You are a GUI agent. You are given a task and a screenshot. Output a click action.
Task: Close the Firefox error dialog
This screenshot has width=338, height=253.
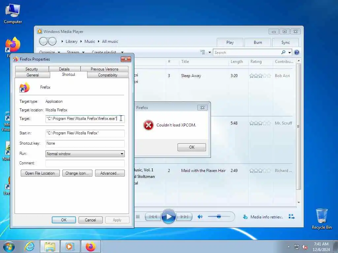pyautogui.click(x=202, y=108)
